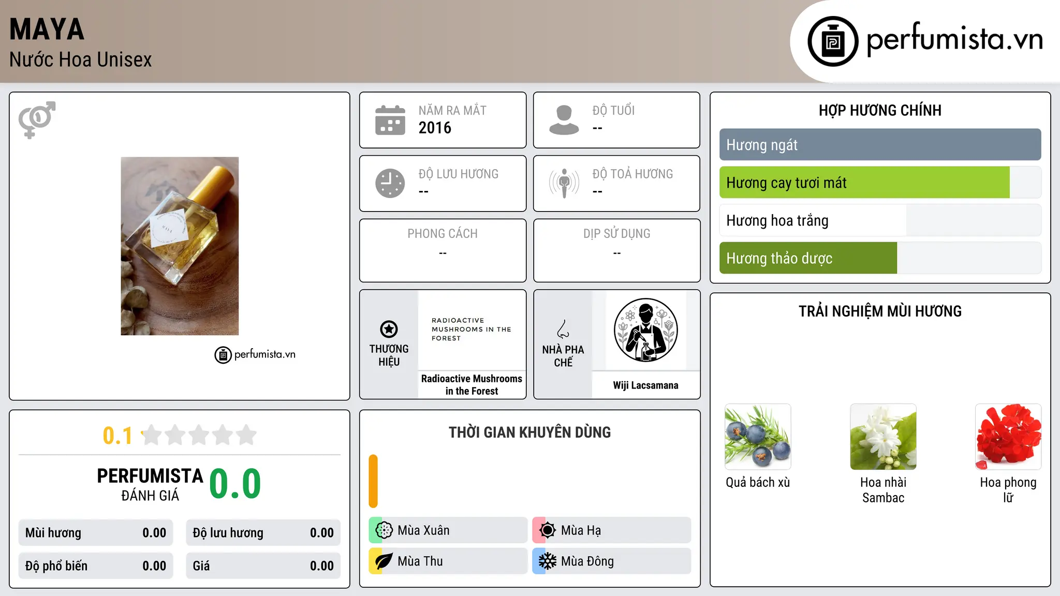Image resolution: width=1060 pixels, height=596 pixels.
Task: Click the orange recommended-time bar
Action: click(373, 481)
